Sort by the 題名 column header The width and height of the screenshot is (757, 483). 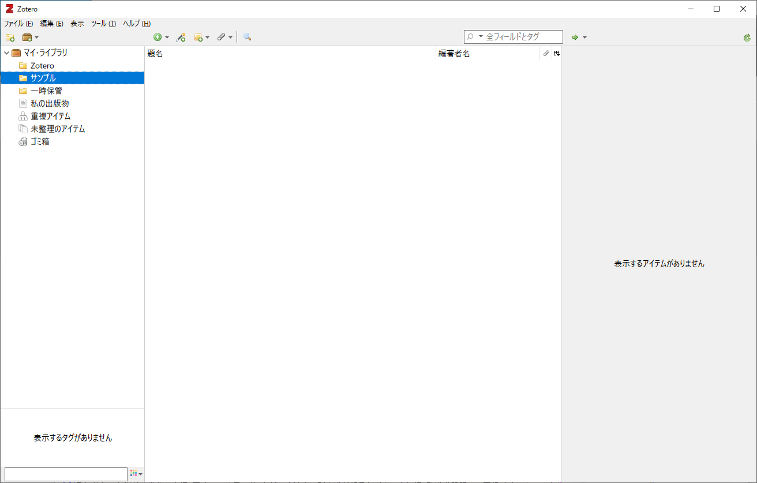pyautogui.click(x=290, y=53)
